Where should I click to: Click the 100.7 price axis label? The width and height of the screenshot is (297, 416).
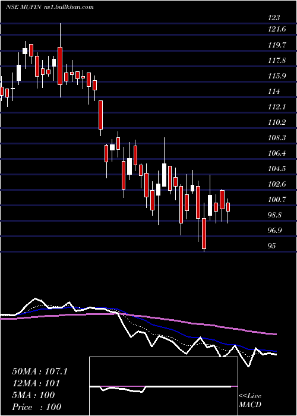pyautogui.click(x=277, y=199)
